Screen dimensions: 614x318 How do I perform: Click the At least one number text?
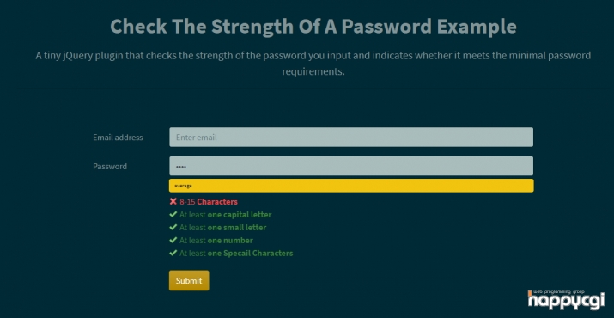[216, 241]
